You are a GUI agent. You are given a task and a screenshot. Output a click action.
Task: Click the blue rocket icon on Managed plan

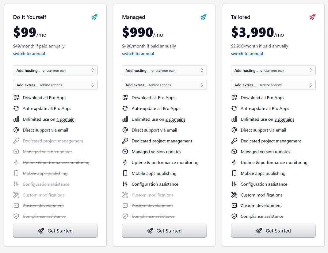coord(203,17)
